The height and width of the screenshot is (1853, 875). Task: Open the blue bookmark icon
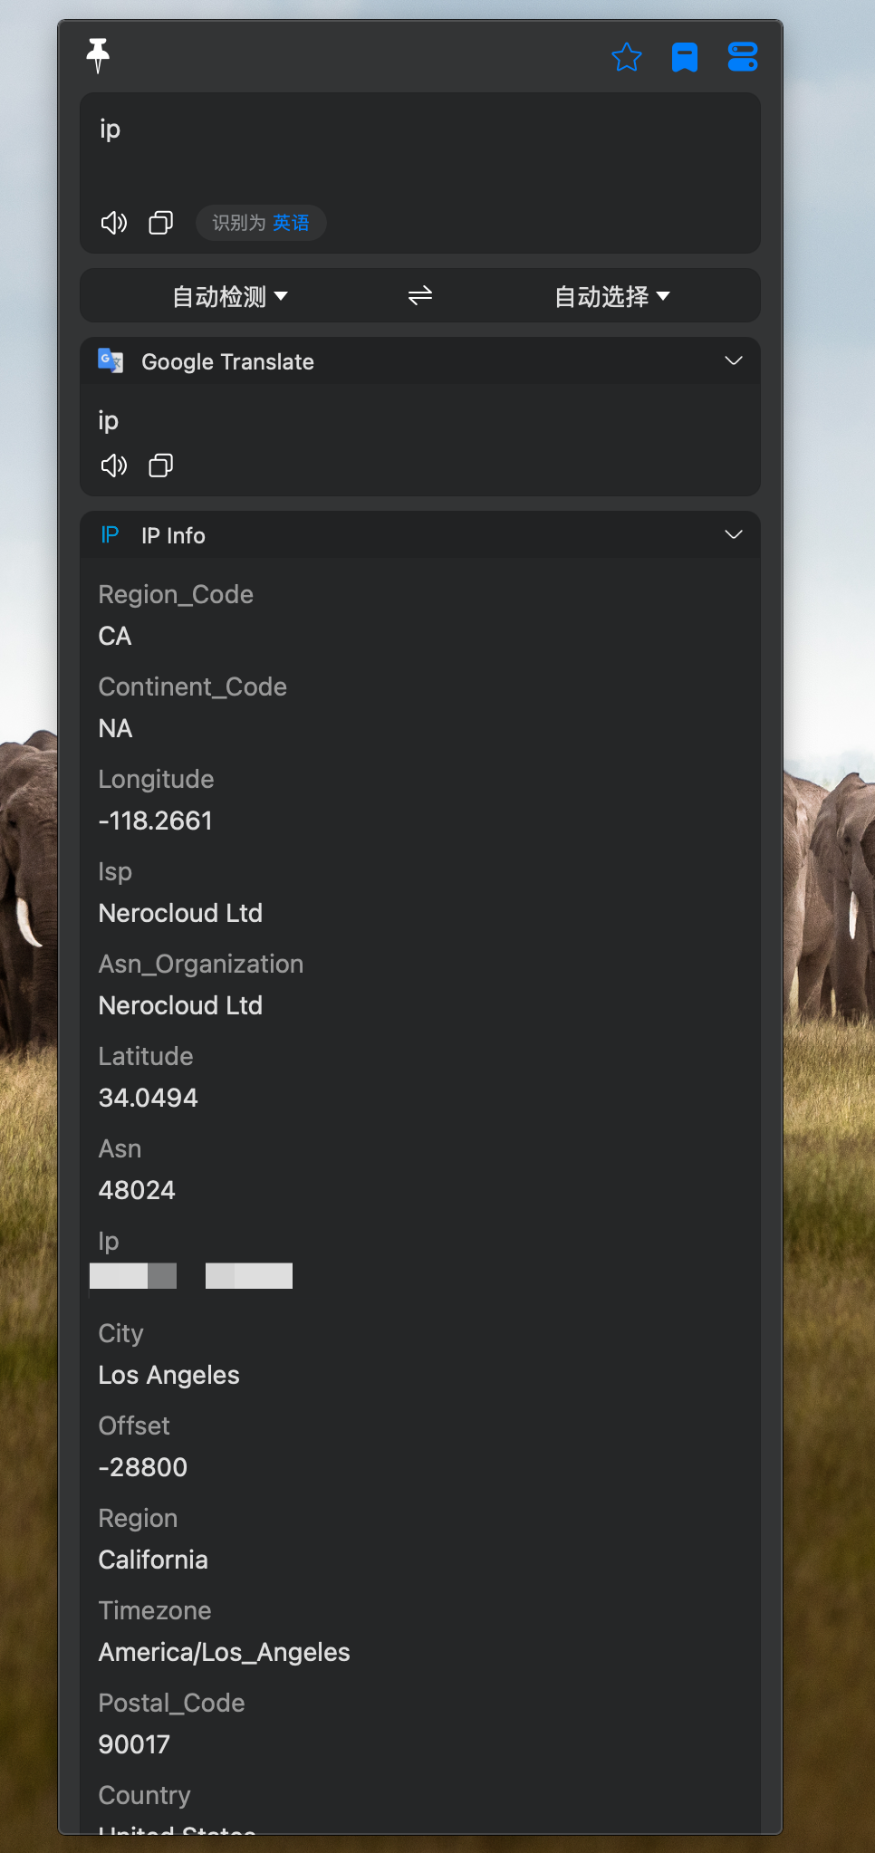coord(685,57)
